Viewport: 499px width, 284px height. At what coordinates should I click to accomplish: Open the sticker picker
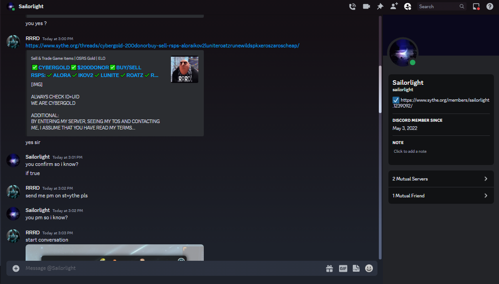click(356, 269)
